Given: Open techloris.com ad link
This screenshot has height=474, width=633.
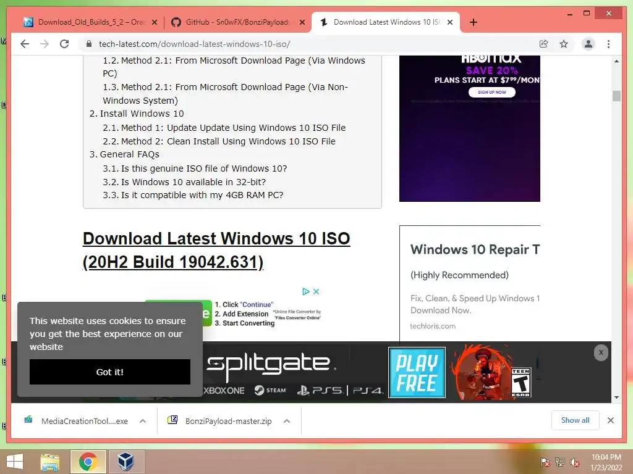Looking at the screenshot, I should click(433, 326).
